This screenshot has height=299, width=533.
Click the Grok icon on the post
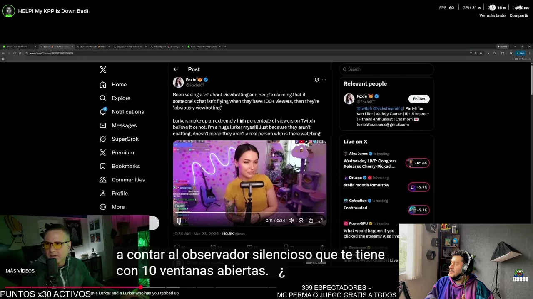(316, 80)
